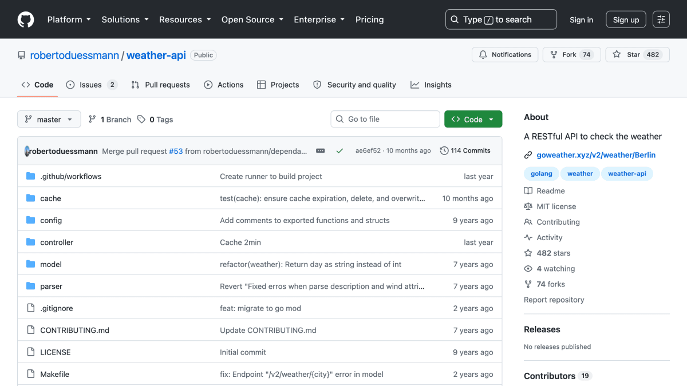Screen dimensions: 687x386
Task: Click the Makefile file icon
Action: click(x=31, y=374)
